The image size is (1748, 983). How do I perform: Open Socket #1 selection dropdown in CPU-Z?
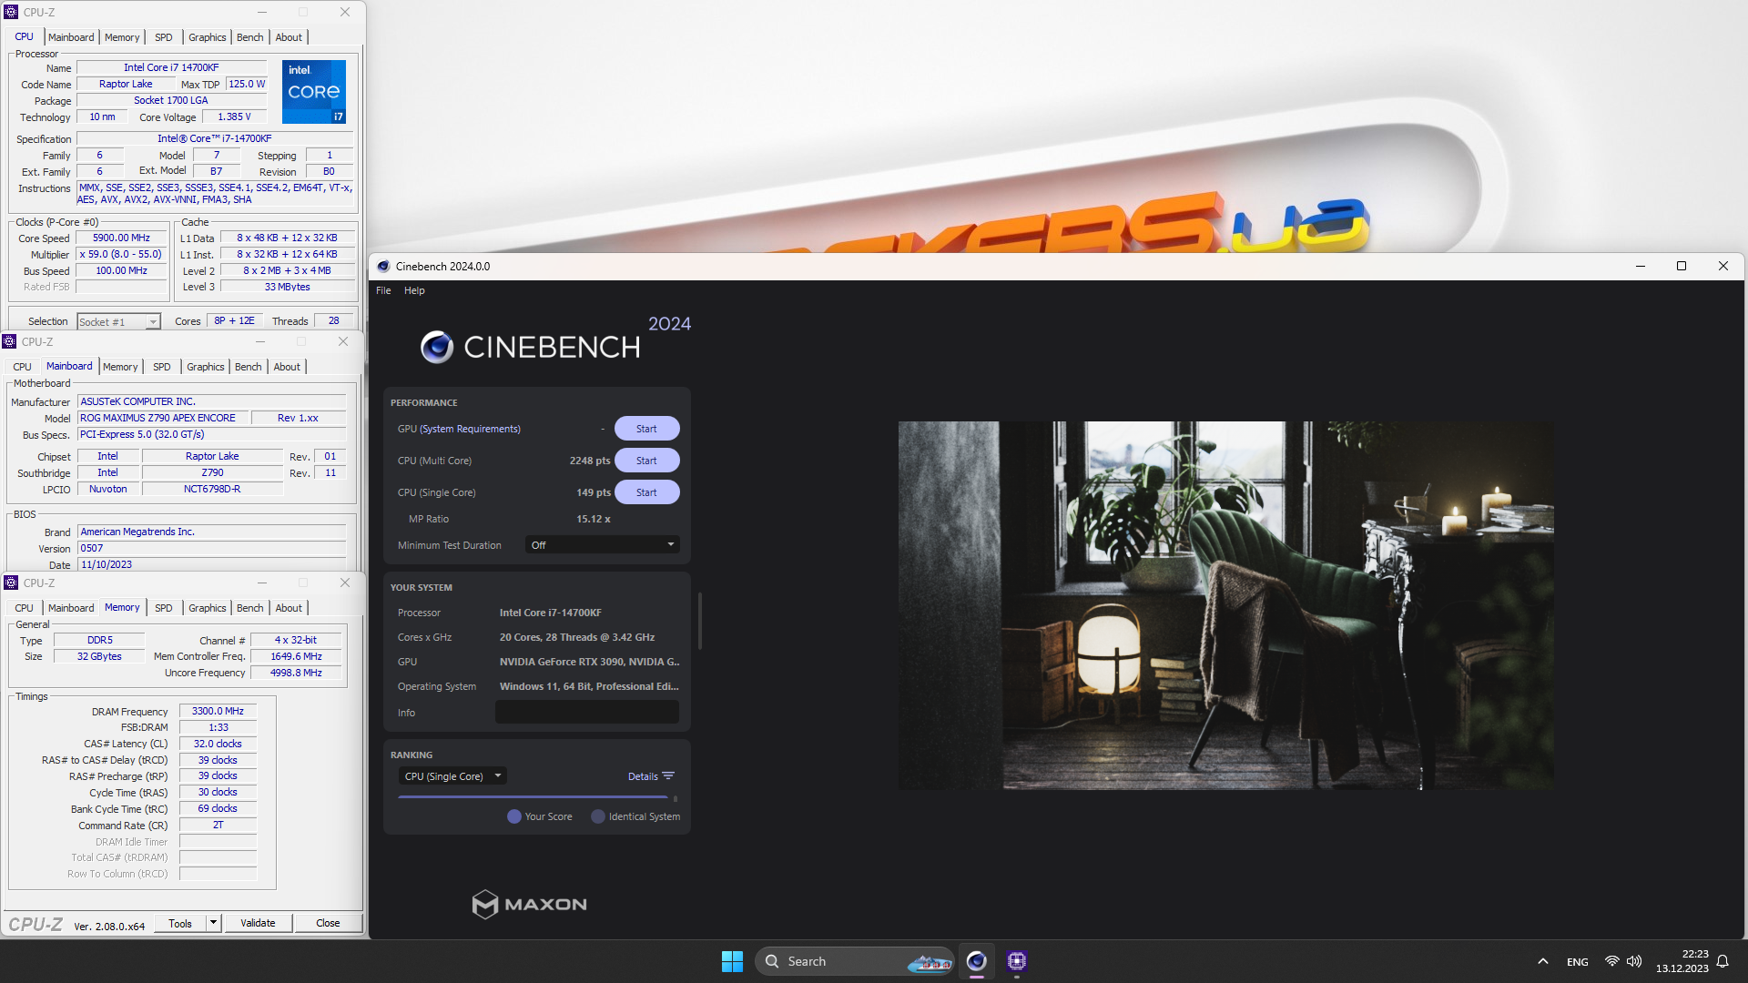(x=118, y=321)
